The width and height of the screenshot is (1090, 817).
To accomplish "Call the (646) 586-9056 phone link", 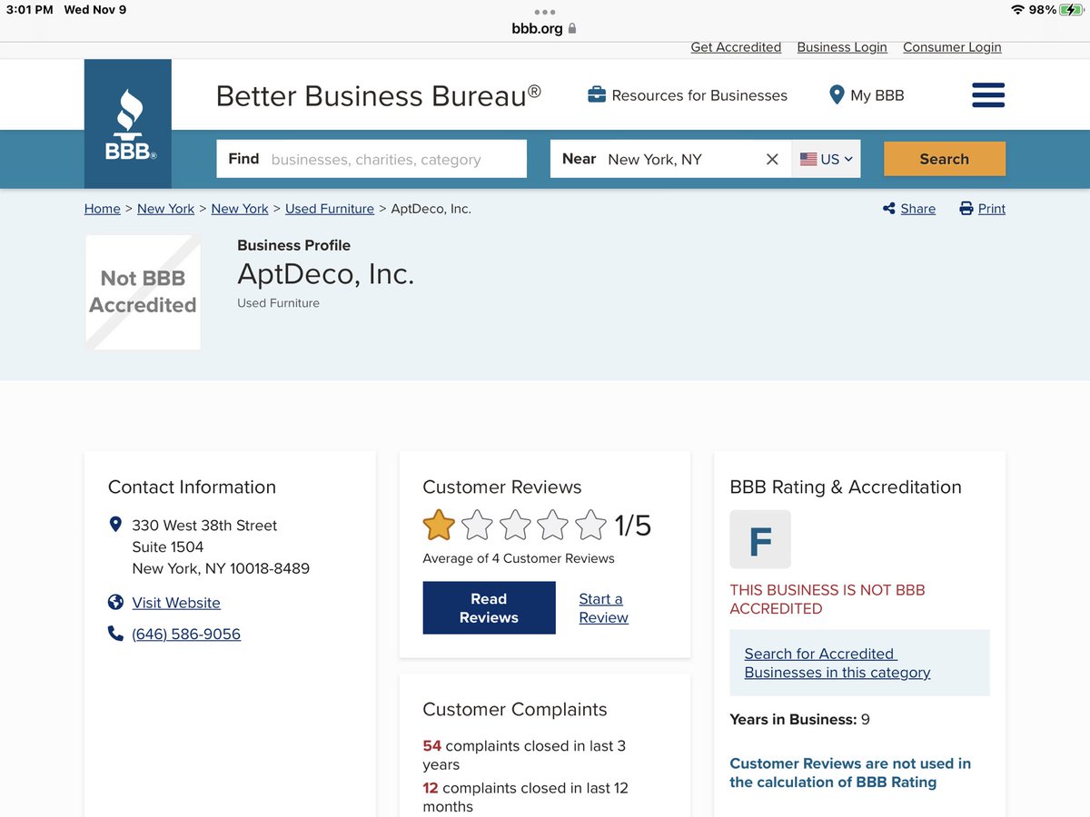I will coord(186,634).
